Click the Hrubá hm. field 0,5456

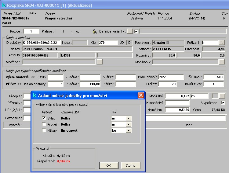(x=177, y=110)
